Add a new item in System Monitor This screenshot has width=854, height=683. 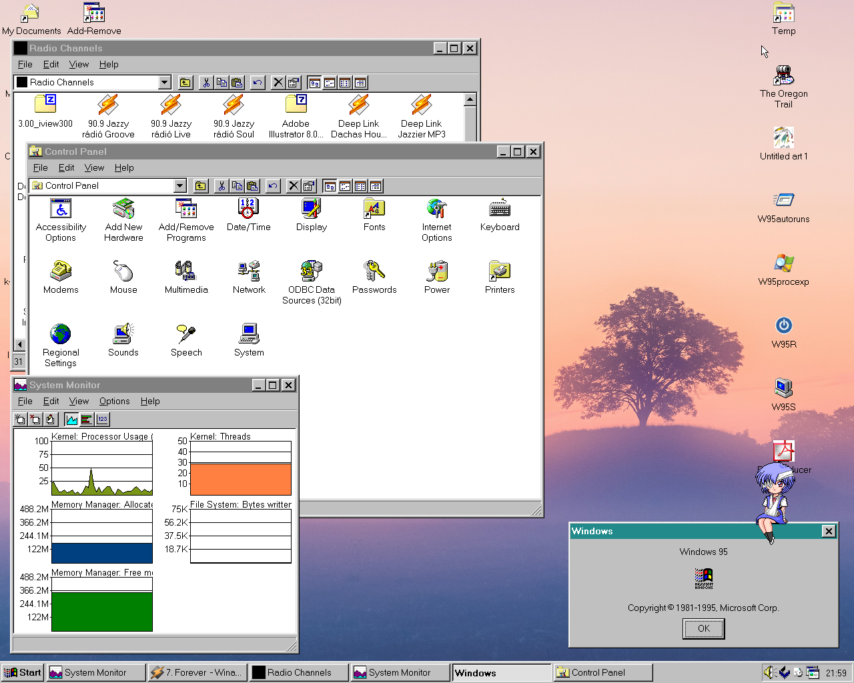[20, 420]
